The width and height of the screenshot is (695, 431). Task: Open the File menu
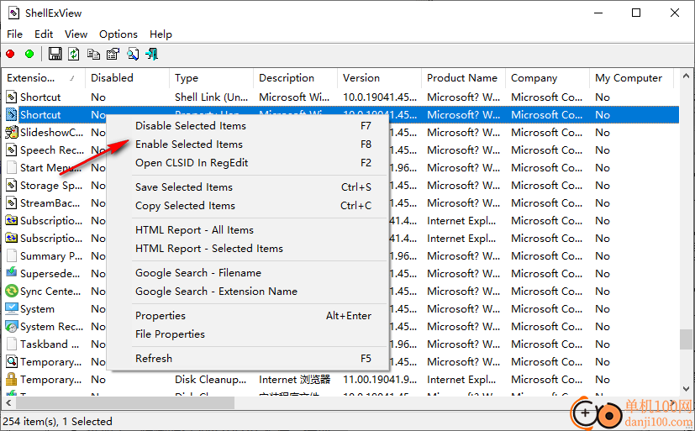(14, 34)
